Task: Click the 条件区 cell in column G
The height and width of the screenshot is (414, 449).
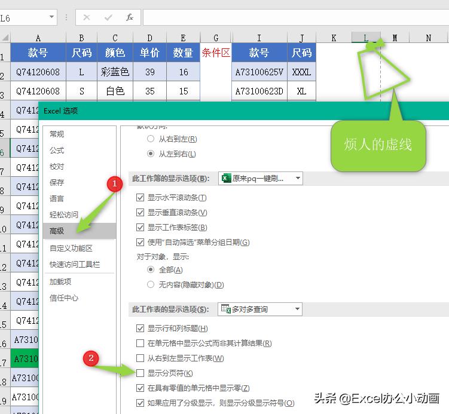Action: pos(216,53)
